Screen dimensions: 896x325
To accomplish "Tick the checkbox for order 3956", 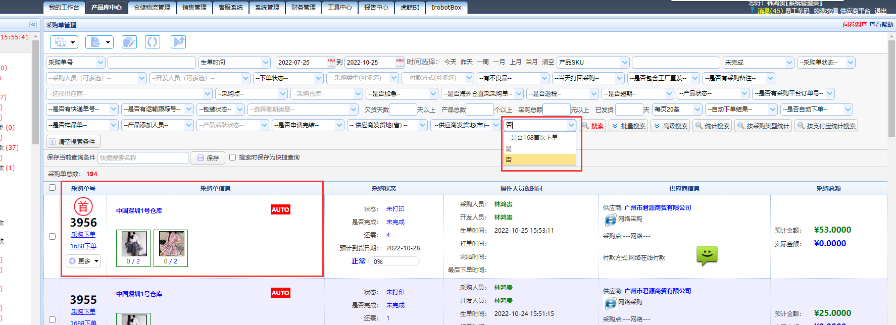I will click(x=52, y=236).
